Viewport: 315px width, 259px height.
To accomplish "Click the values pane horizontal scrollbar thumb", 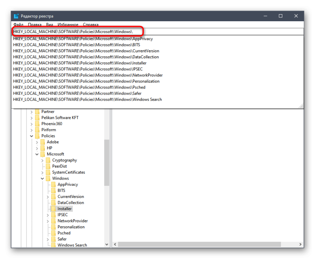I will point(199,244).
